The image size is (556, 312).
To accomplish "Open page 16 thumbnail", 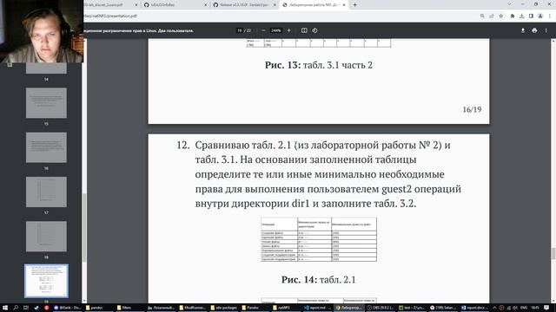I will click(46, 147).
